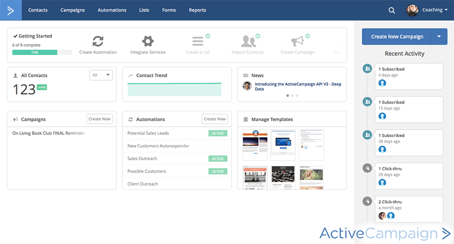454x244 pixels.
Task: Go to the Reports menu
Action: (197, 10)
